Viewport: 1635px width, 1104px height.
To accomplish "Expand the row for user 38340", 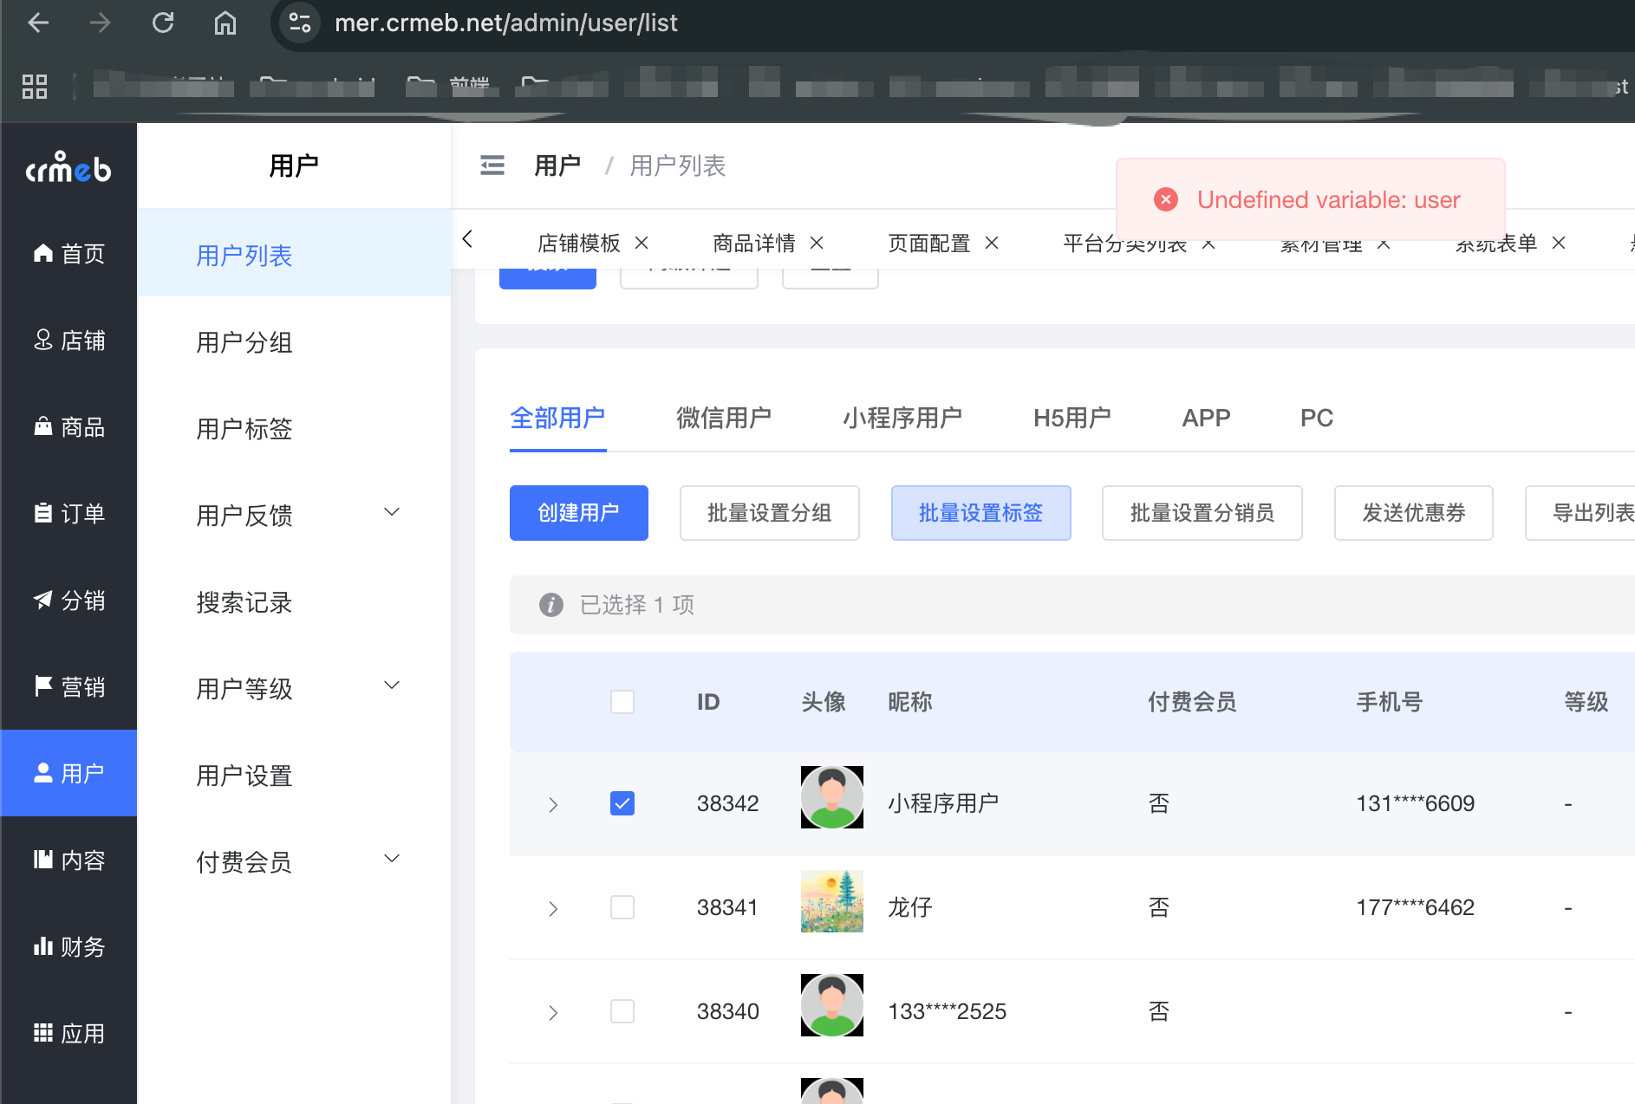I will (x=553, y=1012).
